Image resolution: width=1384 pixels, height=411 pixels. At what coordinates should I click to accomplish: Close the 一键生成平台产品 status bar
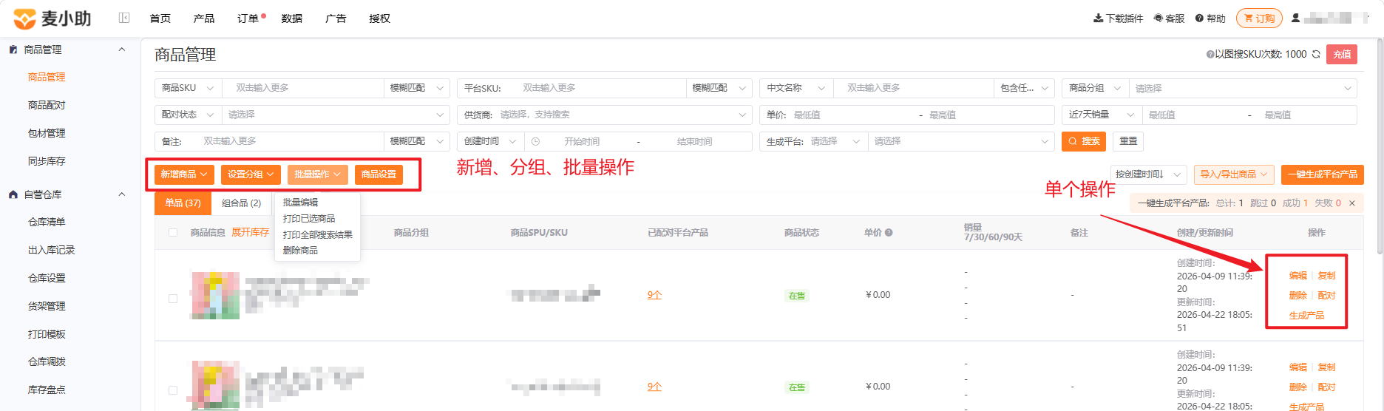[x=1352, y=203]
